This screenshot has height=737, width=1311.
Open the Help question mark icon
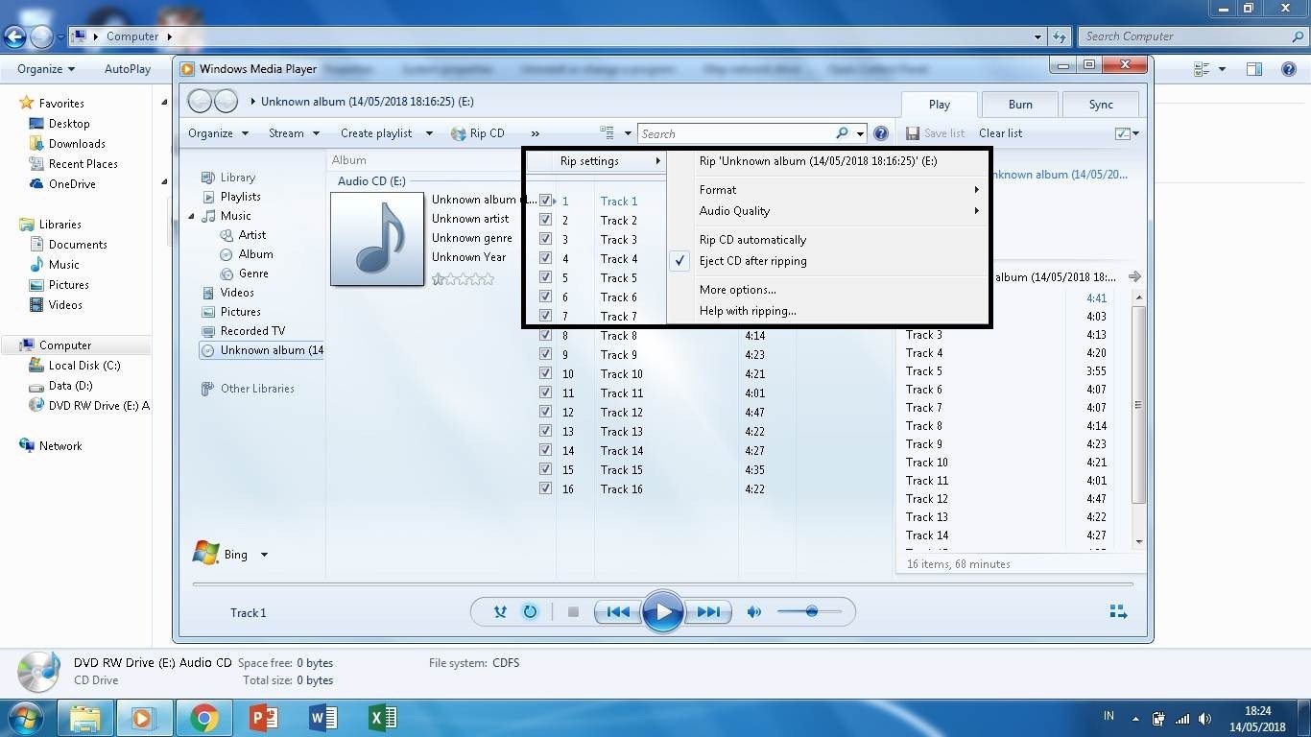coord(881,133)
